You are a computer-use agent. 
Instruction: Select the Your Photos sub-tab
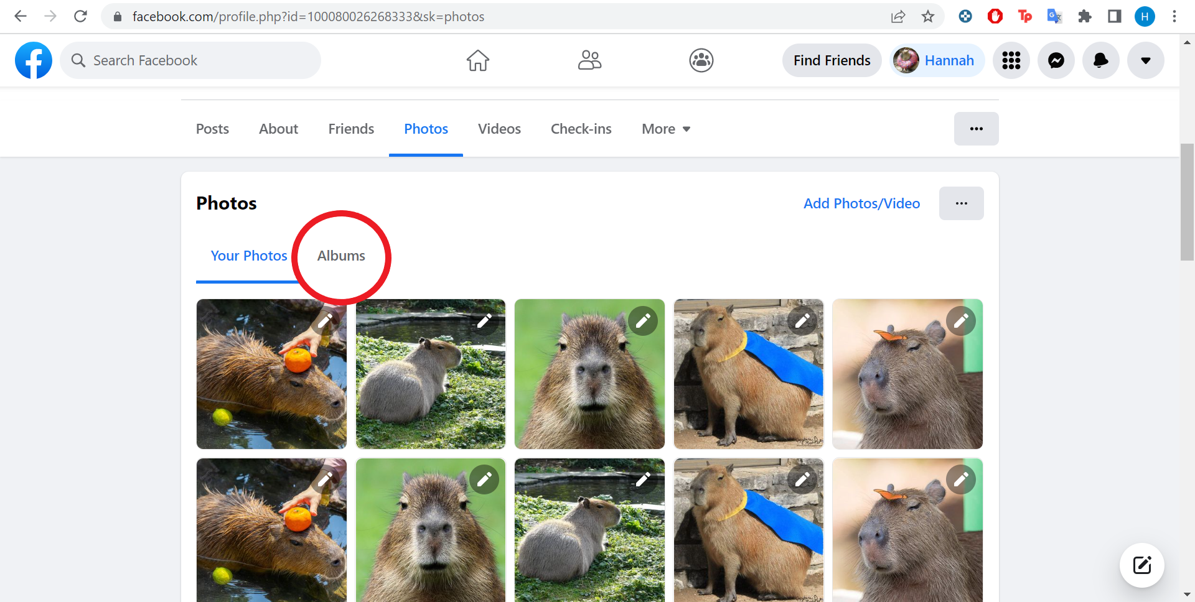point(249,256)
